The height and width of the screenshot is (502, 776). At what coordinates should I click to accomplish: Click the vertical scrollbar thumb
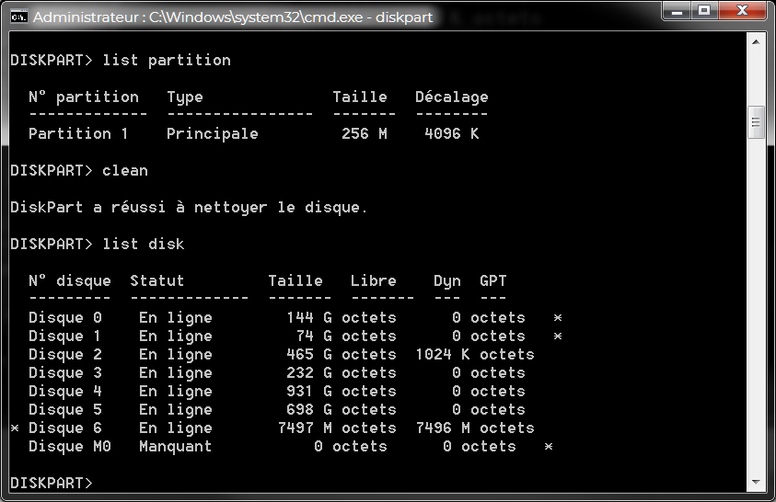coord(757,120)
